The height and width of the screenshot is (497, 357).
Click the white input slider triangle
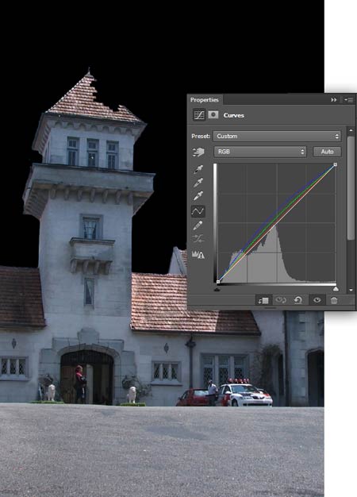336,289
